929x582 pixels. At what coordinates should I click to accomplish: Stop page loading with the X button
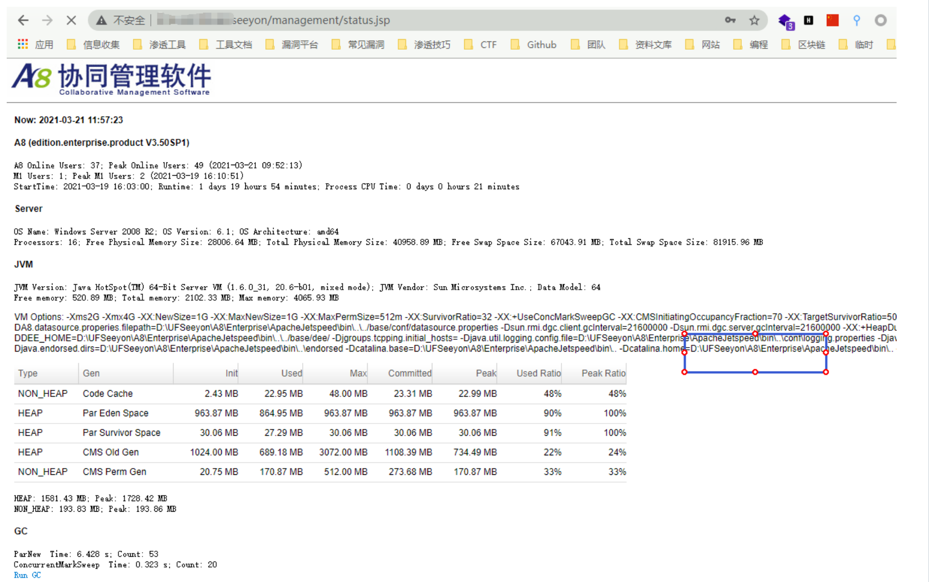point(71,21)
